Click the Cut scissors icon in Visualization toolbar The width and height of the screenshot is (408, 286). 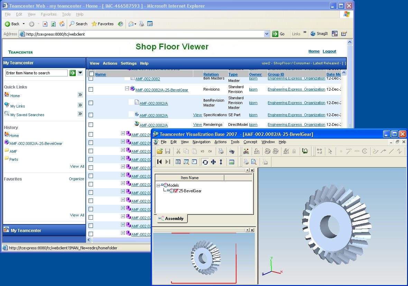[178, 151]
